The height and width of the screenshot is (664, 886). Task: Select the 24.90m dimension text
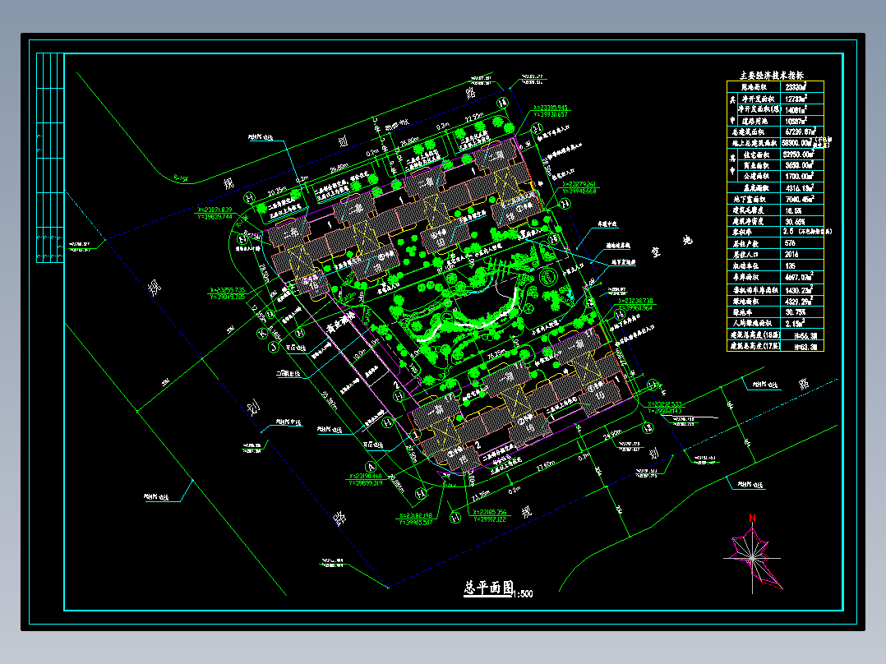(613, 434)
